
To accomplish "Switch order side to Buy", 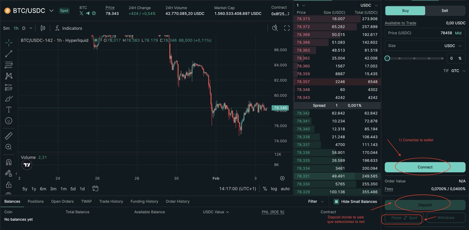I will (x=405, y=11).
